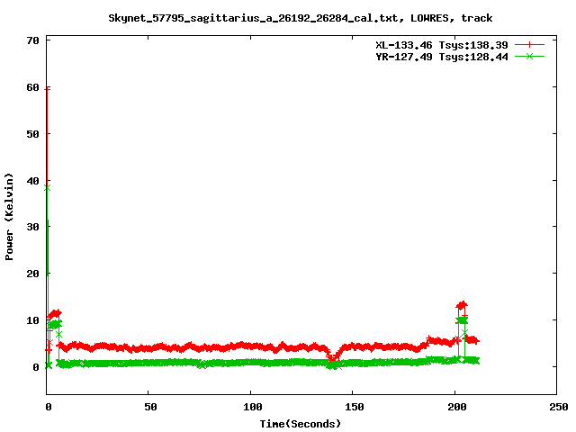The width and height of the screenshot is (576, 432).
Task: Click the red trace dip near 140 seconds
Action: (x=332, y=358)
